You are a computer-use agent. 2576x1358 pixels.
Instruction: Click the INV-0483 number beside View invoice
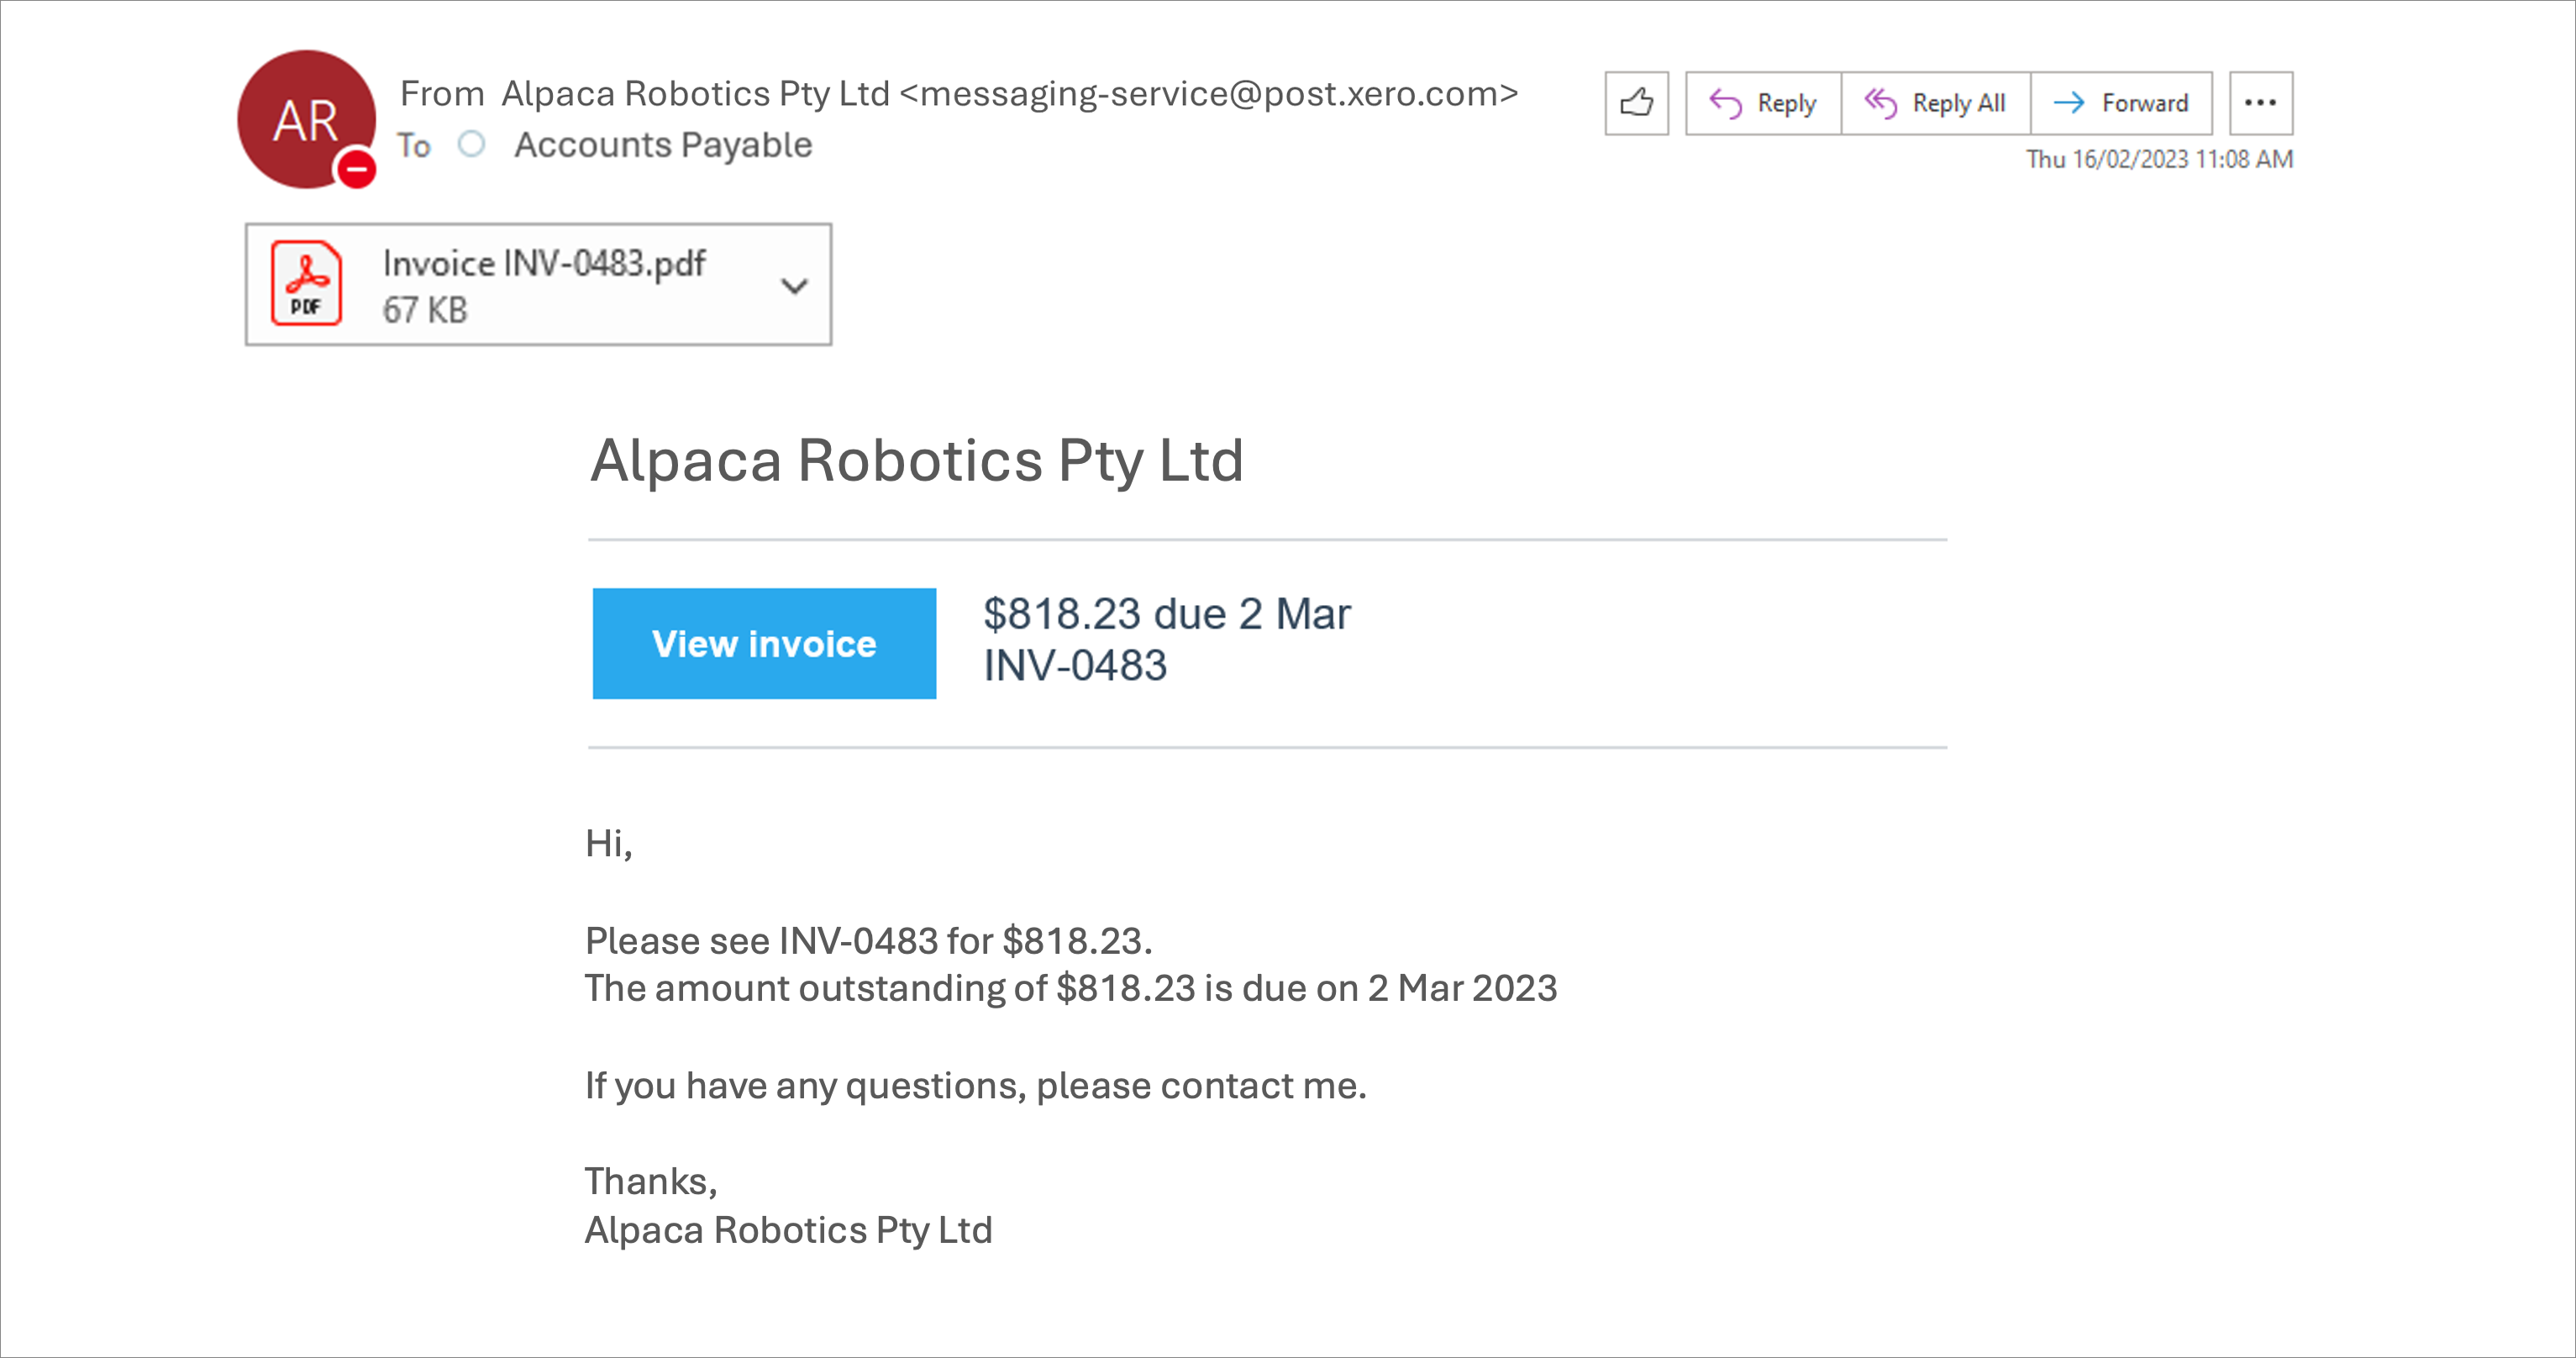coord(1075,666)
